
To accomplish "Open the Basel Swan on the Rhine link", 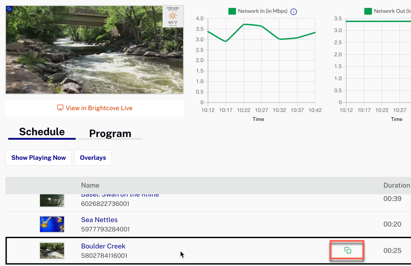I will point(120,196).
